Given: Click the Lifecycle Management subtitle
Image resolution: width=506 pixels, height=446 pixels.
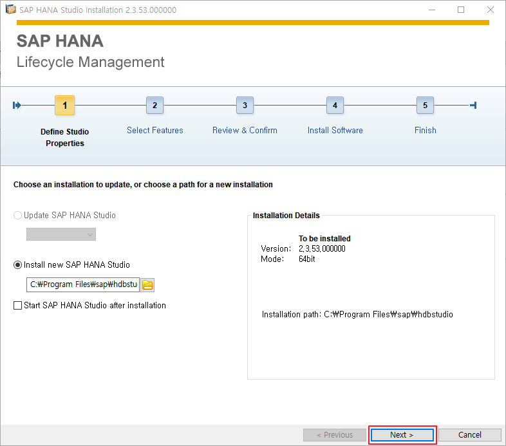Looking at the screenshot, I should (90, 62).
